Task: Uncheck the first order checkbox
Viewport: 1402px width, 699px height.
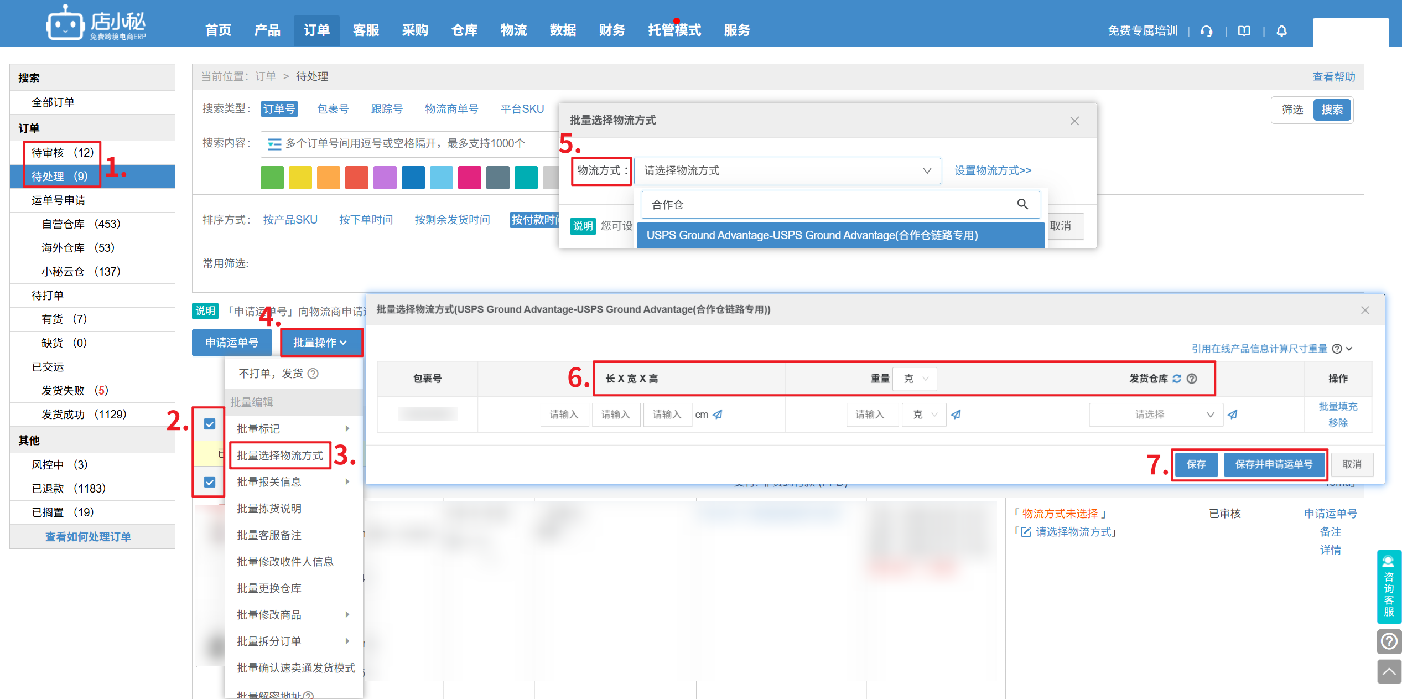Action: click(x=210, y=424)
